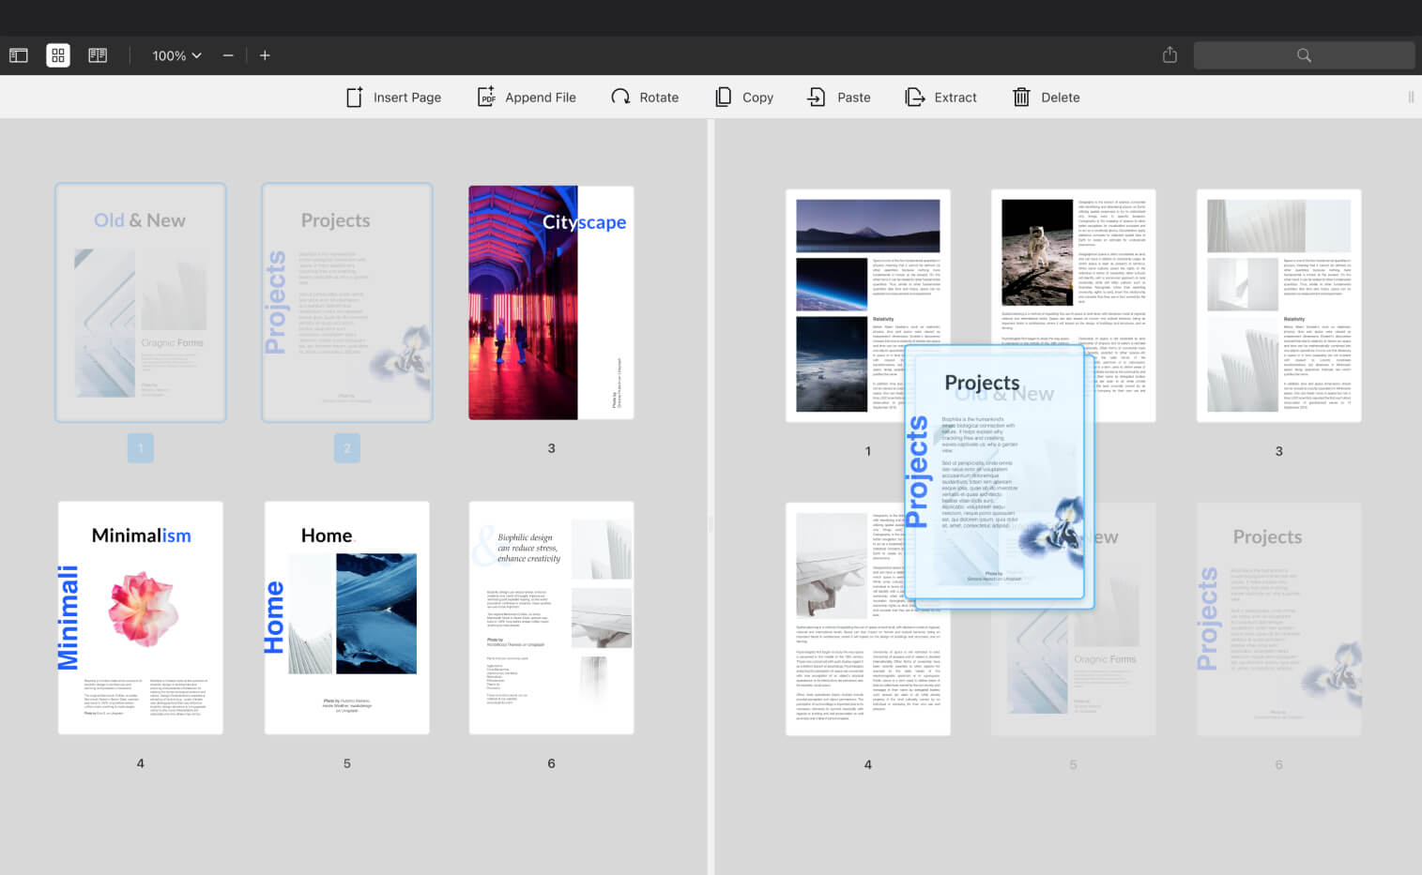The width and height of the screenshot is (1422, 875).
Task: Click the search field
Action: click(x=1303, y=55)
